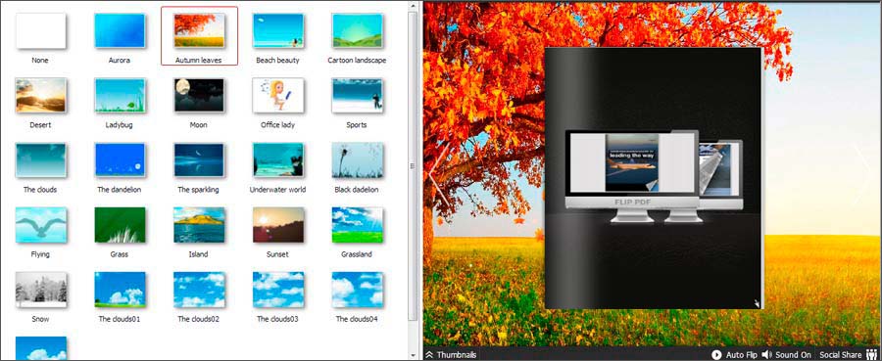The image size is (882, 361).
Task: Pick the Office lady background
Action: tap(278, 96)
